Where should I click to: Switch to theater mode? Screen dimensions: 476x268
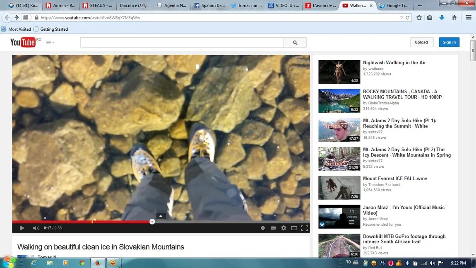point(294,228)
